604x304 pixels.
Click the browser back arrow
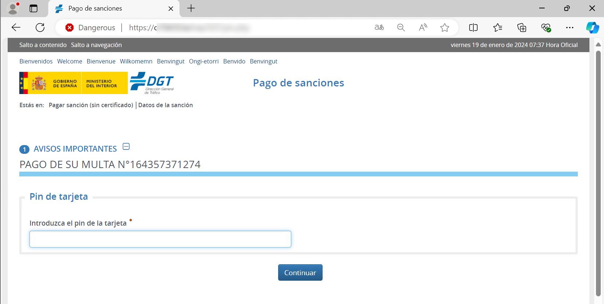point(16,28)
